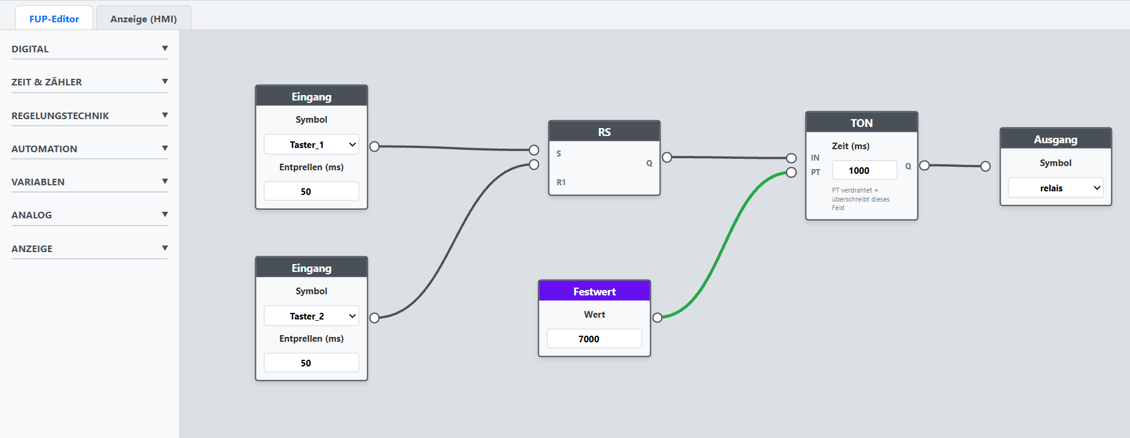Select the RS block header
The image size is (1130, 438).
604,132
